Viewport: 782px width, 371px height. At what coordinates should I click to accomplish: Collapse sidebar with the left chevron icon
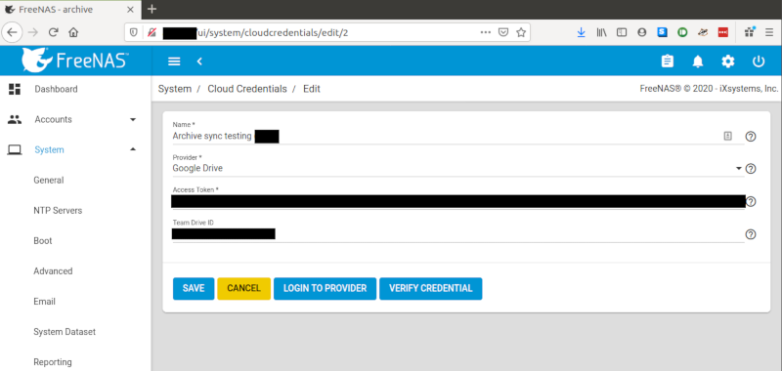199,62
